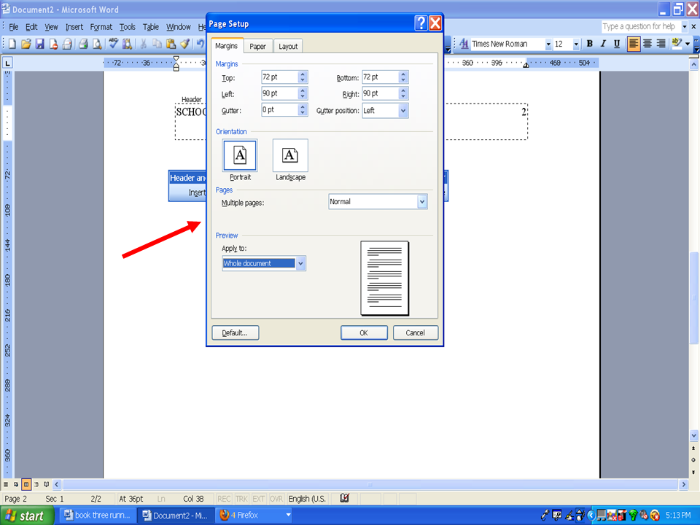
Task: Open the font name dropdown
Action: 548,44
